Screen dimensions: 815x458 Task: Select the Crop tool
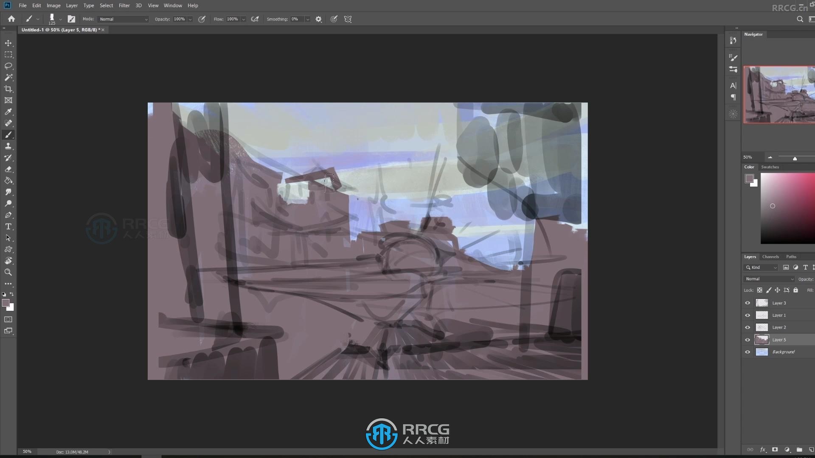click(x=8, y=89)
